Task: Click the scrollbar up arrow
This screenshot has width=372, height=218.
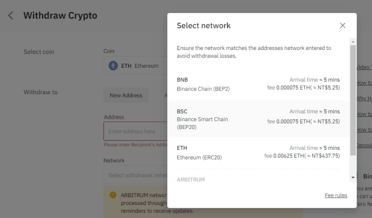Action: [353, 42]
